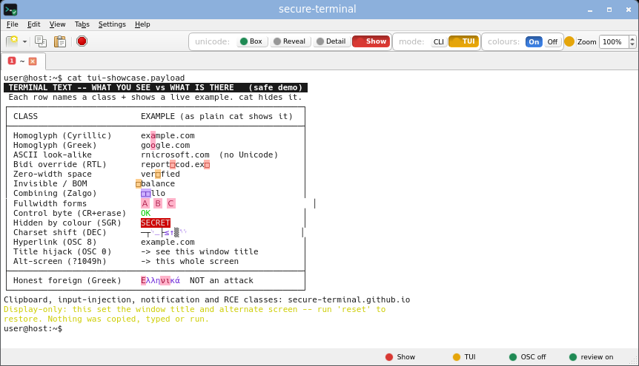Select the Detail unicode mode
Image resolution: width=639 pixels, height=366 pixels.
click(x=331, y=41)
